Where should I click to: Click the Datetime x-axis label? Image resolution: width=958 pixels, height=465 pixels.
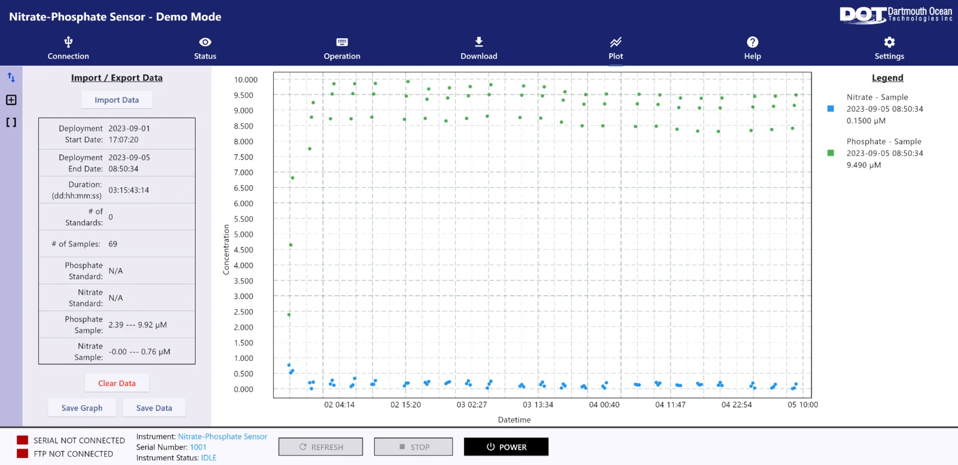click(514, 420)
